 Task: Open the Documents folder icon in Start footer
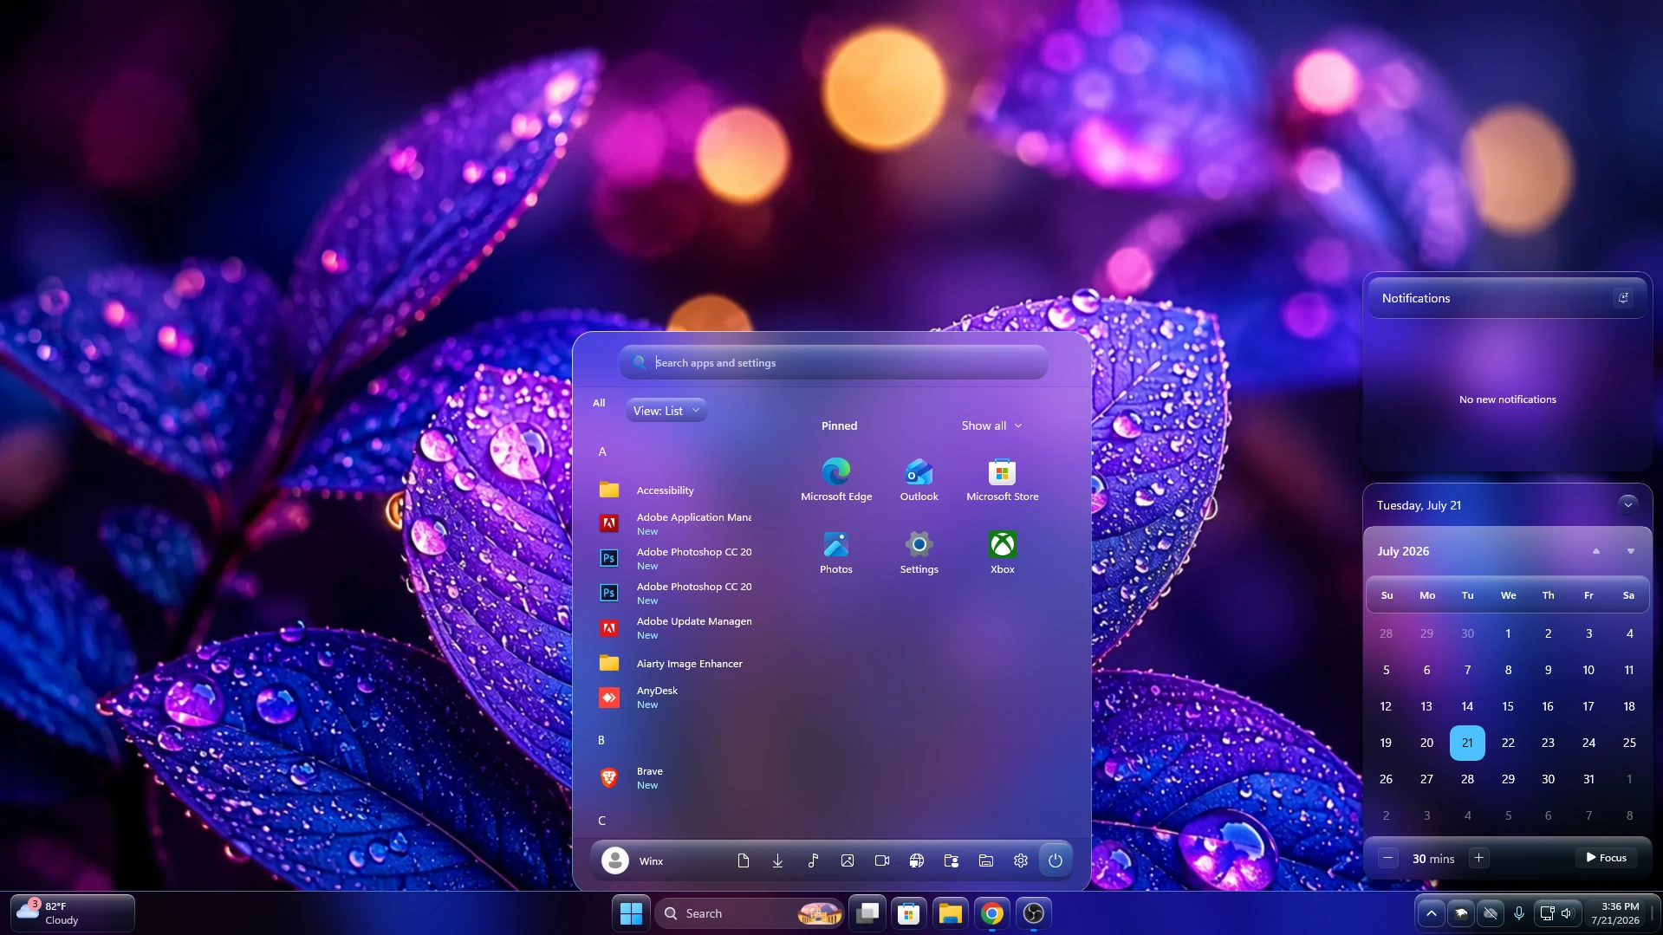744,860
